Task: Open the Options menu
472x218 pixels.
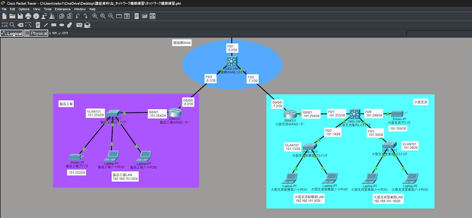Action: (24, 9)
